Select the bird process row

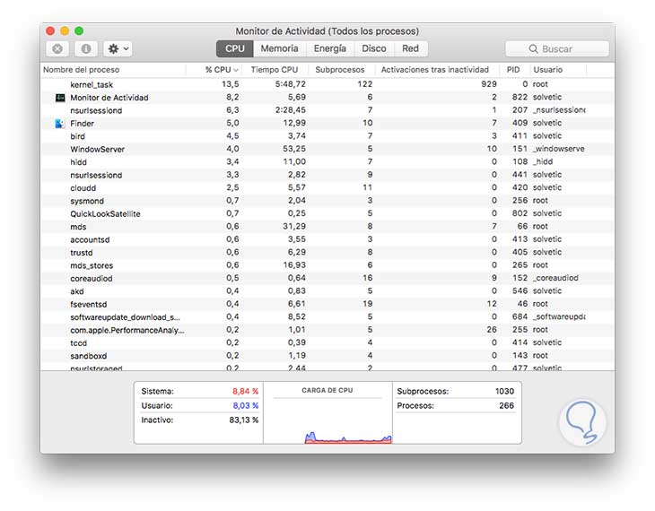(327, 136)
